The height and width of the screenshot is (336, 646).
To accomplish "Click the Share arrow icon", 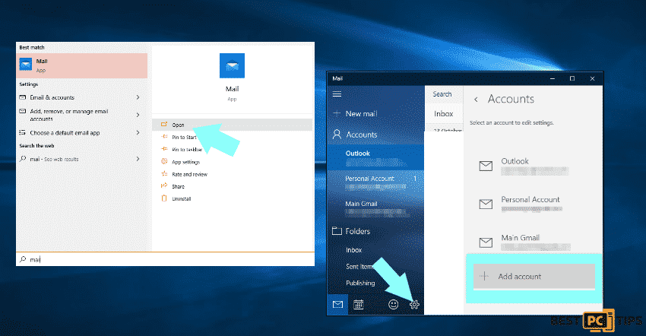I will point(164,186).
